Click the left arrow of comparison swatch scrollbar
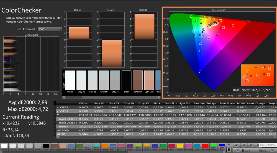Image resolution: width=277 pixels, height=153 pixels. [64, 97]
